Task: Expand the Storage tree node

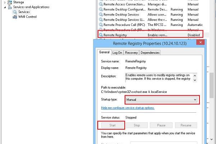Action: tap(5, 2)
